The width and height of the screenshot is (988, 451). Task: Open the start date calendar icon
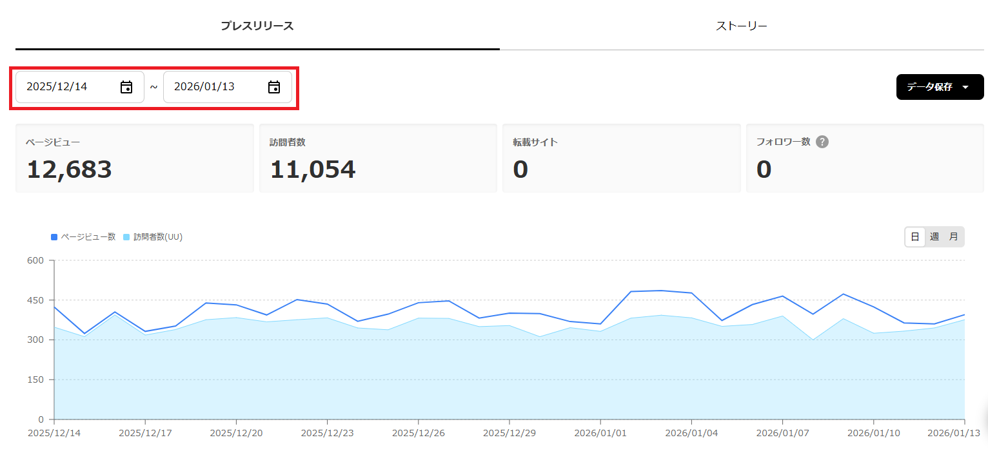pyautogui.click(x=126, y=87)
